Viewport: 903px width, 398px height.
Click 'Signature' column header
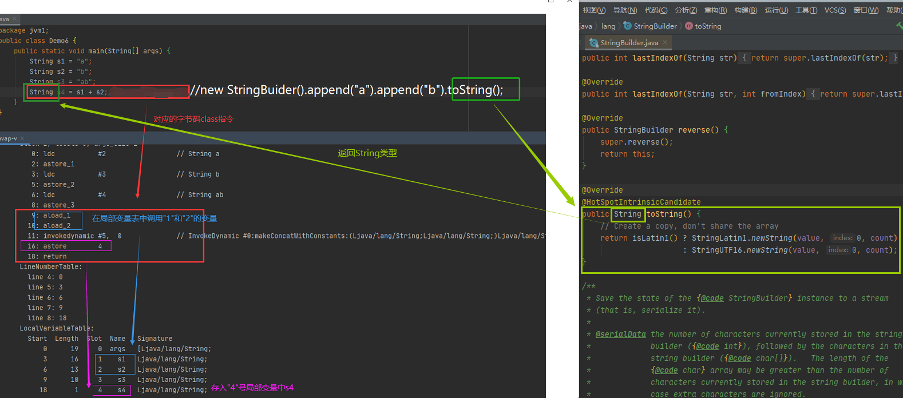[155, 339]
